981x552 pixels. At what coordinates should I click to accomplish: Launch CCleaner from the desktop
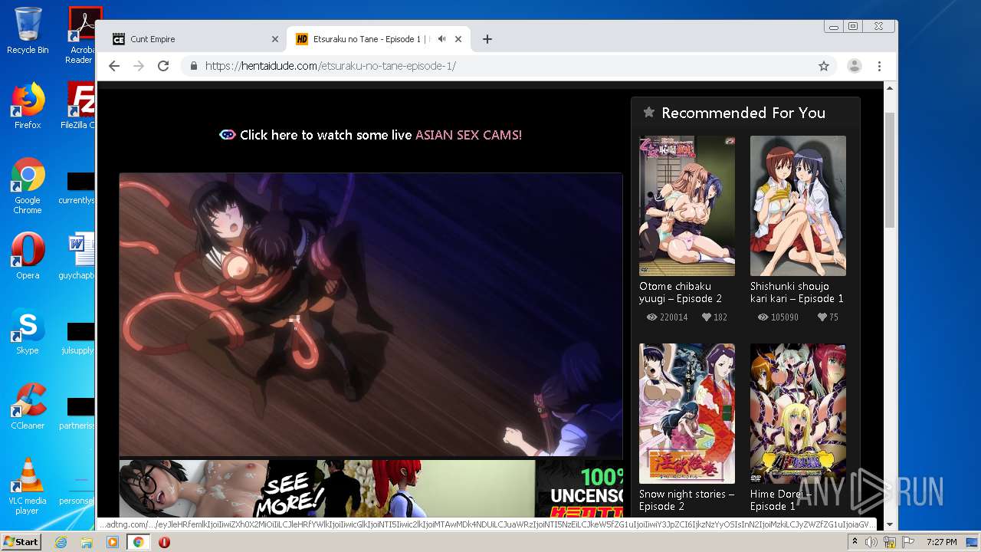28,406
